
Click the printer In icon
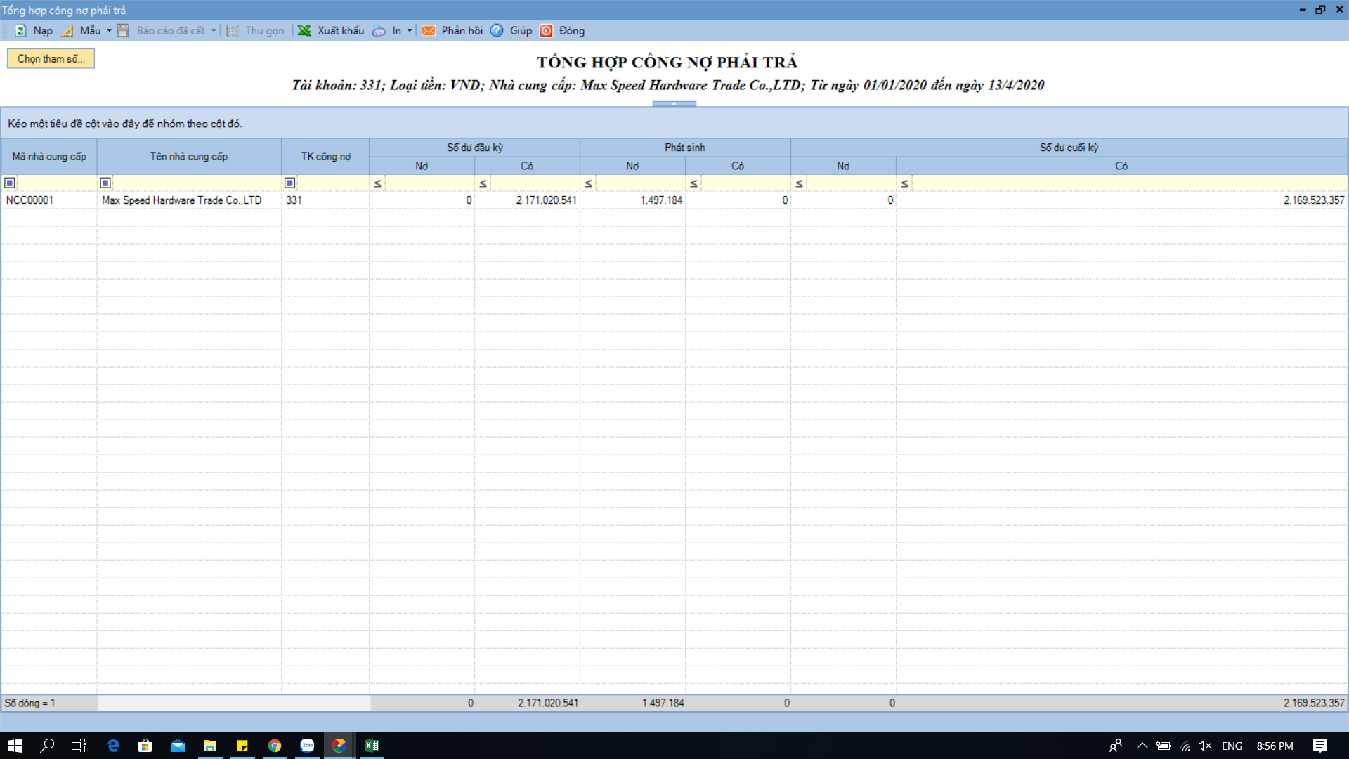point(379,31)
